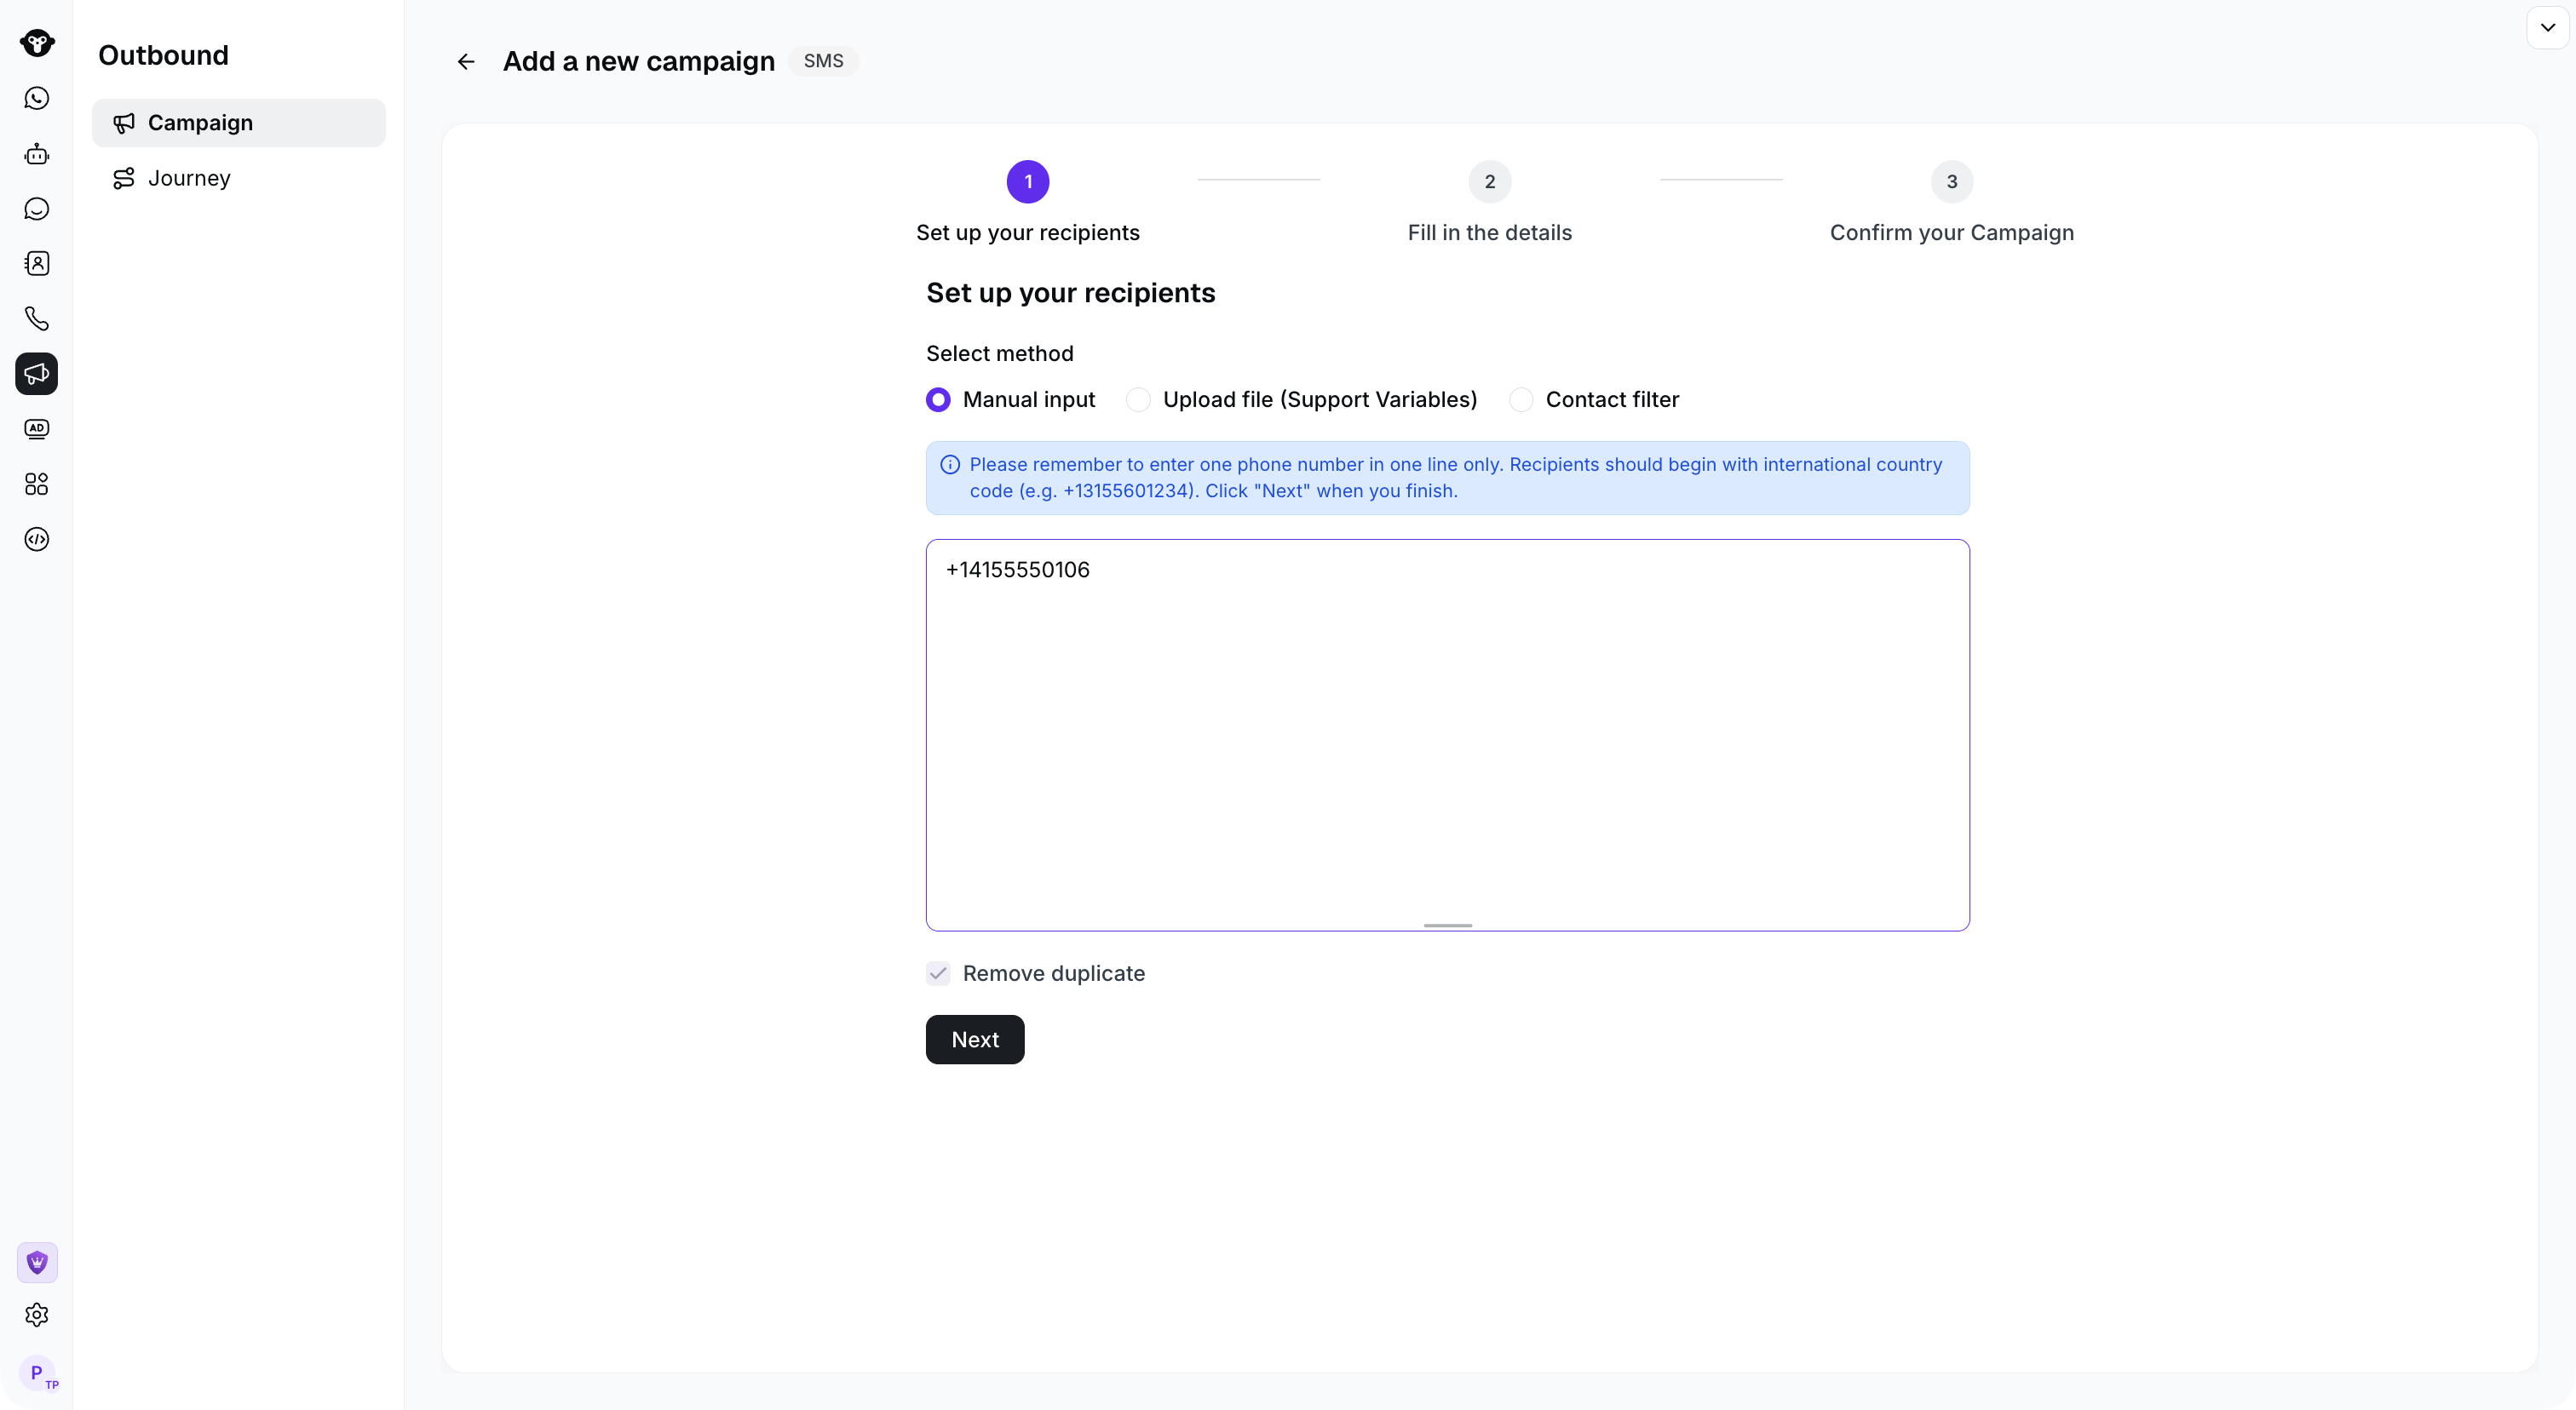The width and height of the screenshot is (2576, 1410).
Task: Open the settings gear icon
Action: tap(37, 1315)
